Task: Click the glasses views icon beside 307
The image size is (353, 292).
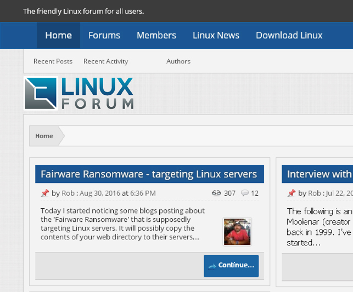Action: (x=216, y=193)
